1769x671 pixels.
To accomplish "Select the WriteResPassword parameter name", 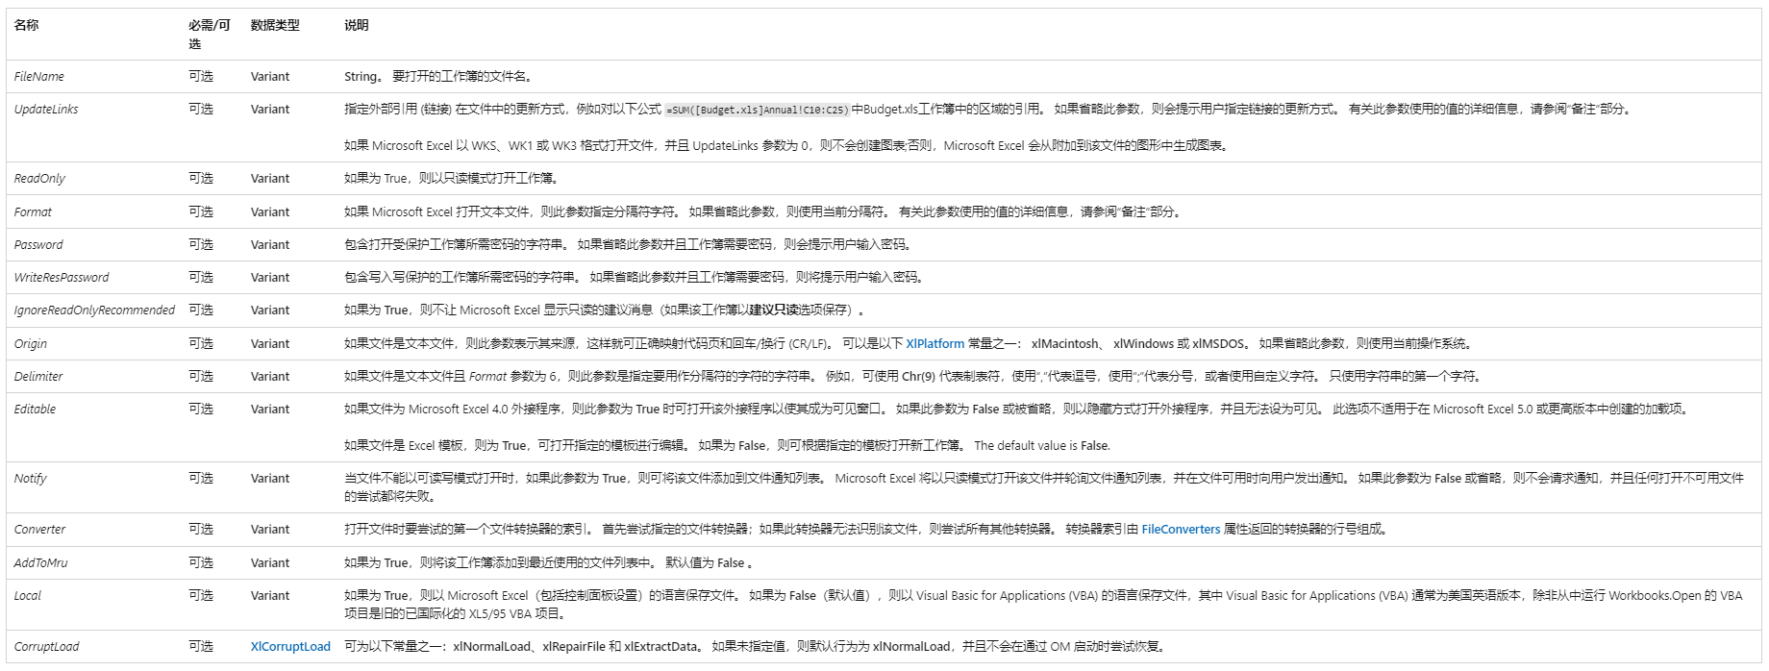I will coord(62,278).
